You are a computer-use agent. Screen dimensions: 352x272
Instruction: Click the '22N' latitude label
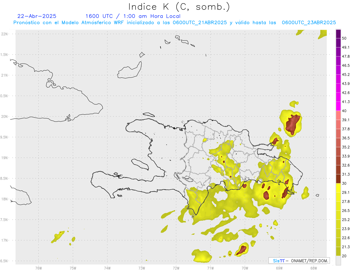tap(5, 34)
